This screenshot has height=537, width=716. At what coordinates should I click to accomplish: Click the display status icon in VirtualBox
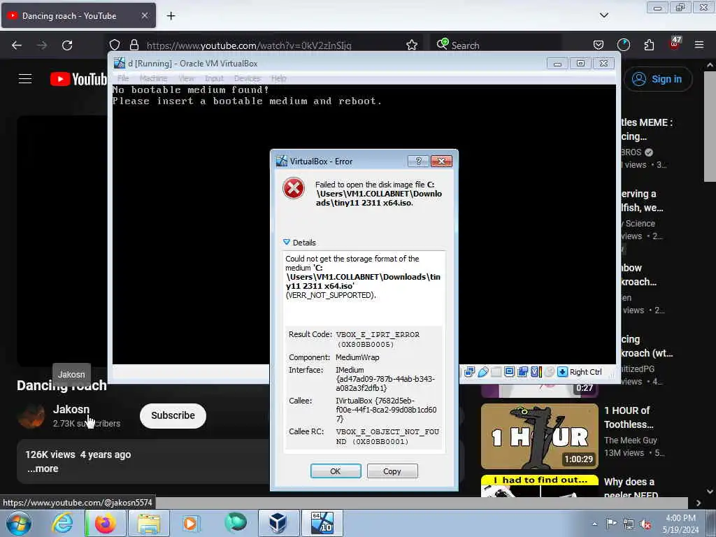tap(509, 372)
